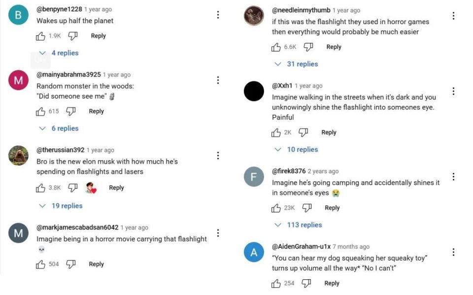Image resolution: width=473 pixels, height=295 pixels.
Task: Thumbs up @needleinmythumb's flashlight comment
Action: coord(276,47)
